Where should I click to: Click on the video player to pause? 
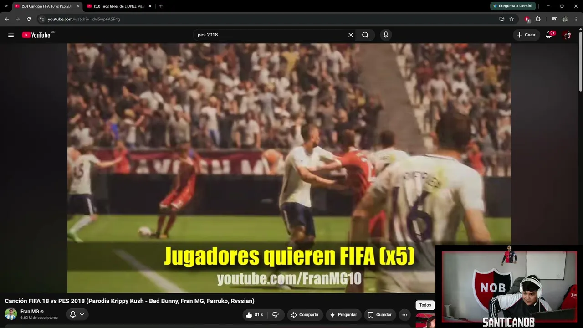(x=289, y=168)
